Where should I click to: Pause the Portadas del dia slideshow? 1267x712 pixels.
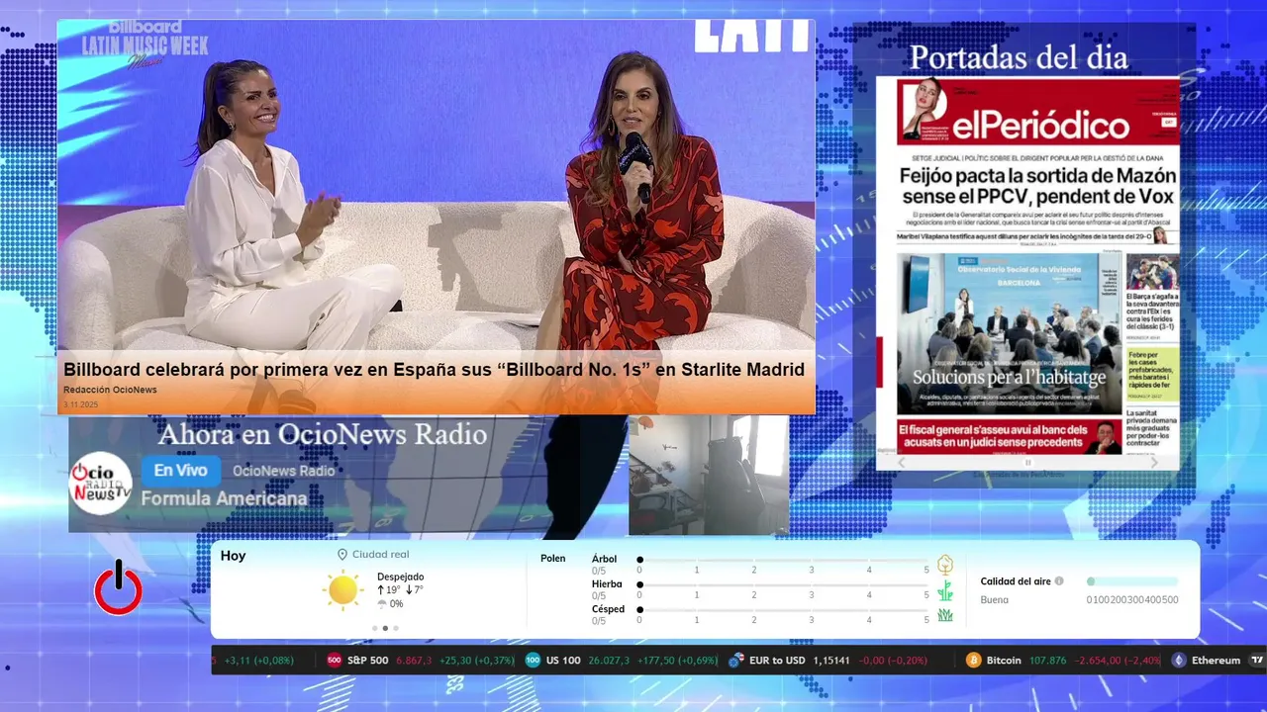1027,462
